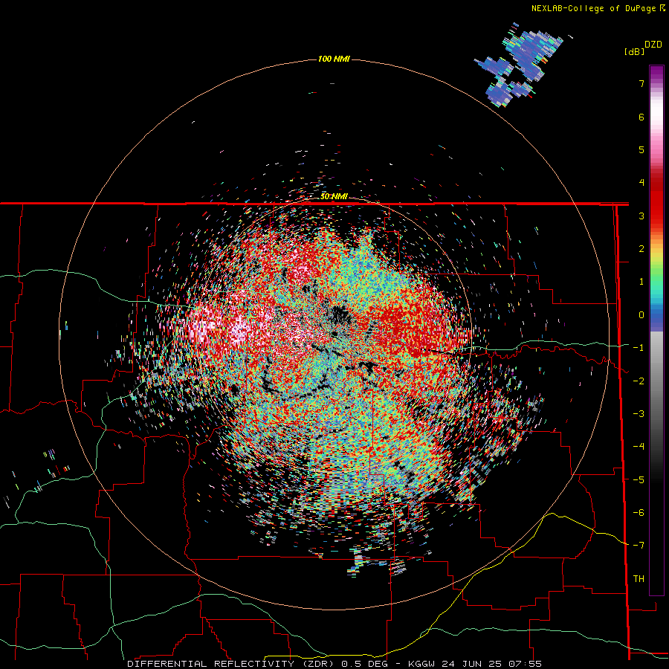The image size is (669, 669).
Task: Click the -6 value on color scale
Action: click(x=639, y=513)
